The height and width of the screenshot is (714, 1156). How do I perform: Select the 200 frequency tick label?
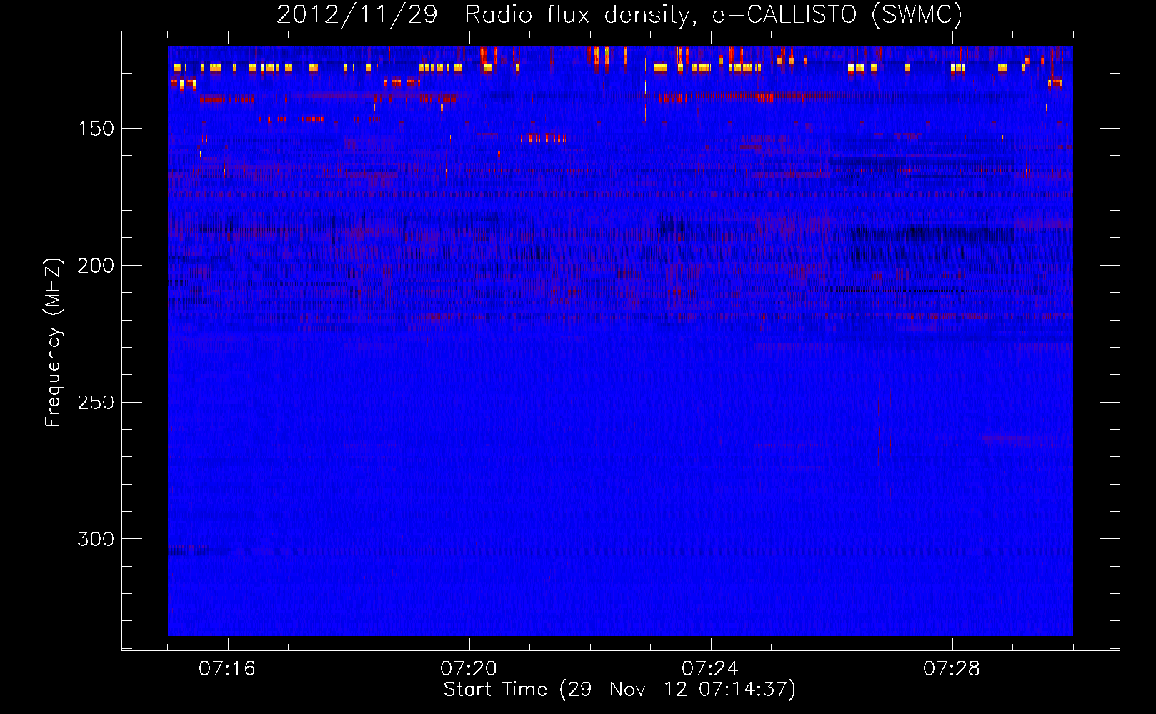(x=96, y=266)
